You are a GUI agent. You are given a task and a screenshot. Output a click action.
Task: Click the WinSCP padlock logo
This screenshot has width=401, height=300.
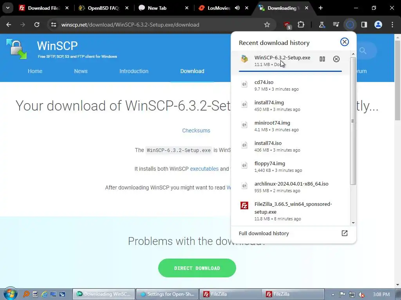16,48
